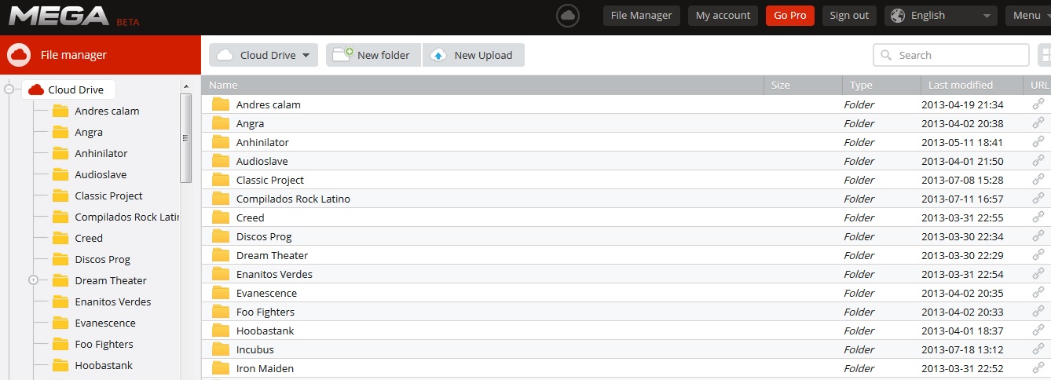This screenshot has width=1051, height=380.
Task: Click Evanescence folder icon in sidebar tree
Action: (x=60, y=323)
